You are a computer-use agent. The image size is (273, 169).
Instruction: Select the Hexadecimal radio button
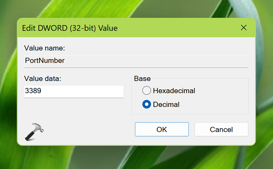[x=146, y=91]
